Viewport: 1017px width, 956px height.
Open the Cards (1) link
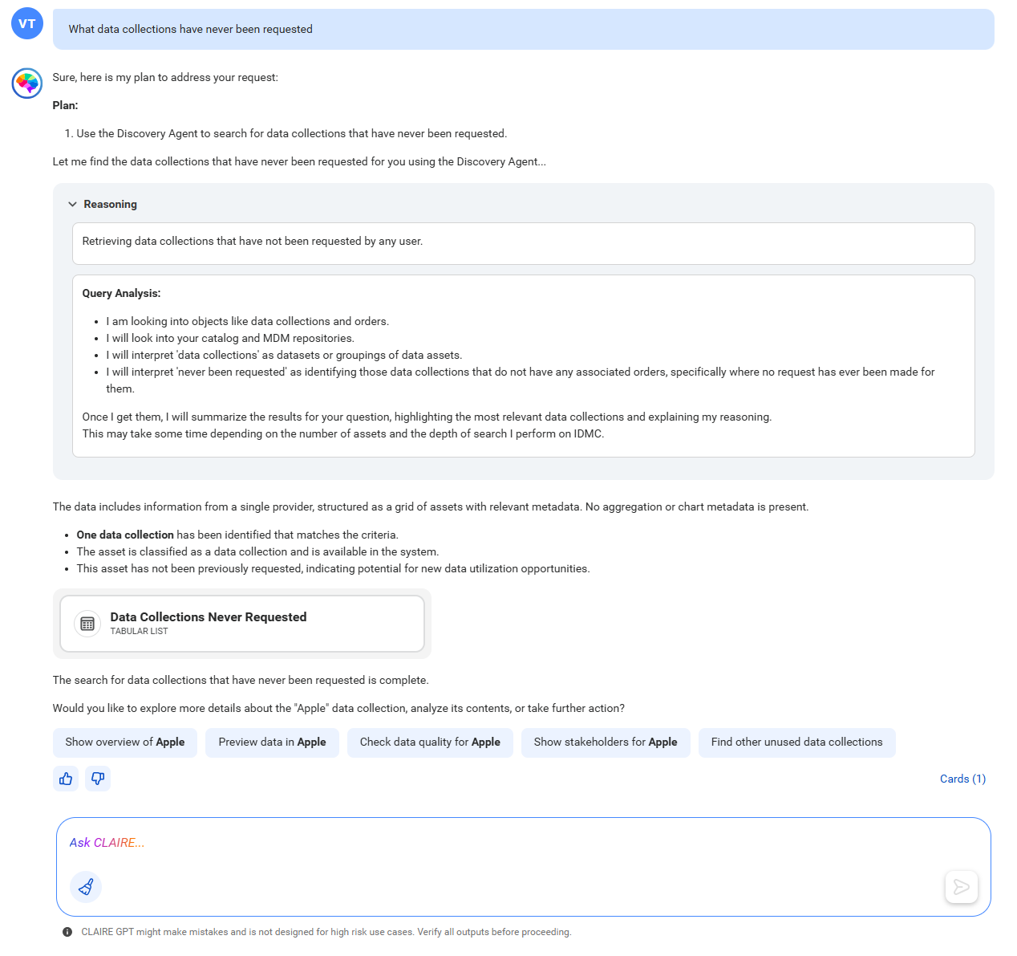pos(962,779)
